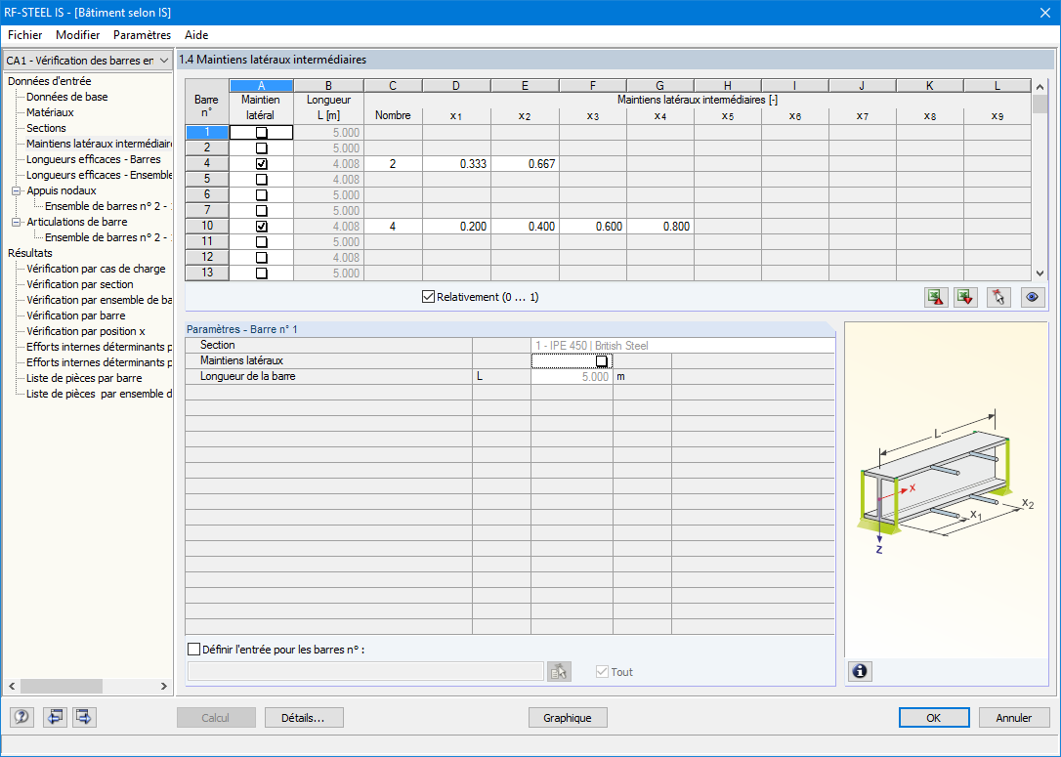Select the x2 cell 0.667 of bar 4

click(525, 164)
